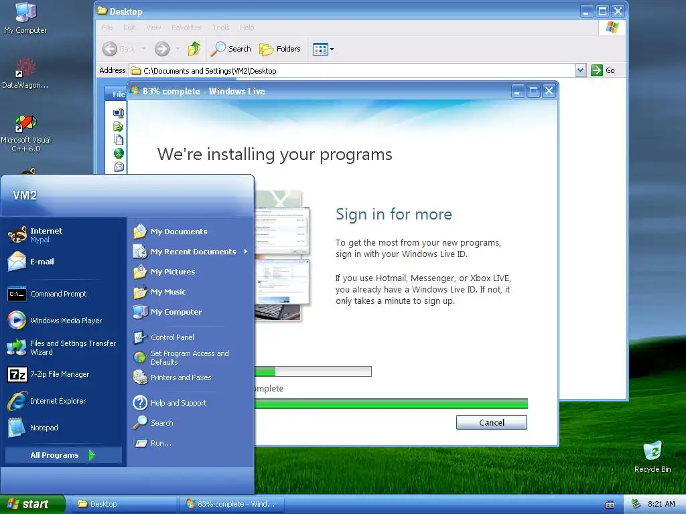Open Control Panel
Image resolution: width=686 pixels, height=514 pixels.
[191, 337]
